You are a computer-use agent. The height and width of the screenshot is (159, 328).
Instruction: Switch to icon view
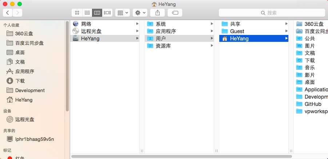pos(77,13)
